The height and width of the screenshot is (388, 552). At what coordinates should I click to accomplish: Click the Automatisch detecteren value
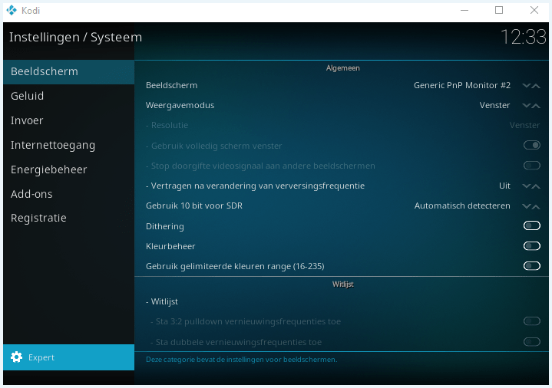[x=462, y=206]
